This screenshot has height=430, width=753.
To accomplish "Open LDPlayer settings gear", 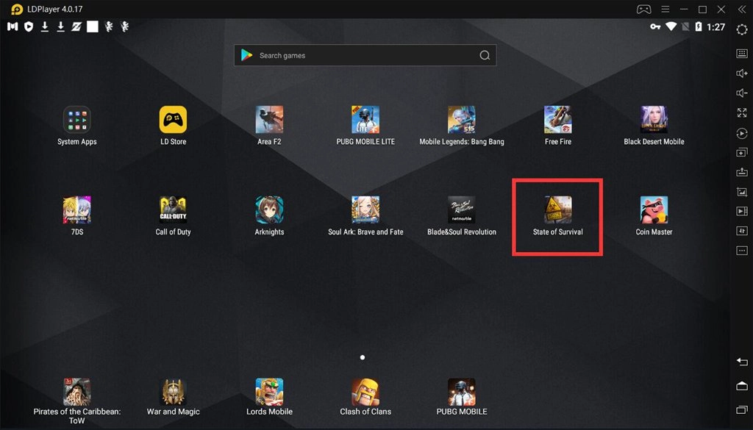I will pyautogui.click(x=742, y=29).
